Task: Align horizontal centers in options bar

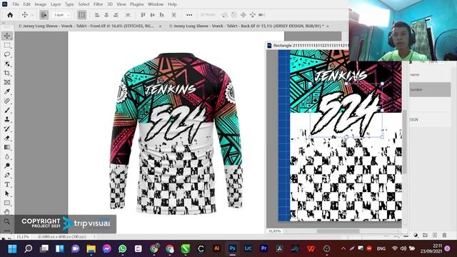Action: point(106,15)
